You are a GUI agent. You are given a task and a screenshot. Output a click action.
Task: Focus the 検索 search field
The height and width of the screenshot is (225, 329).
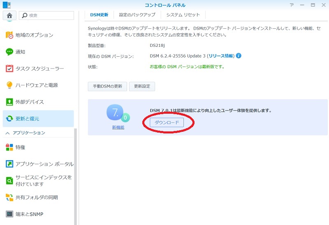(46, 16)
